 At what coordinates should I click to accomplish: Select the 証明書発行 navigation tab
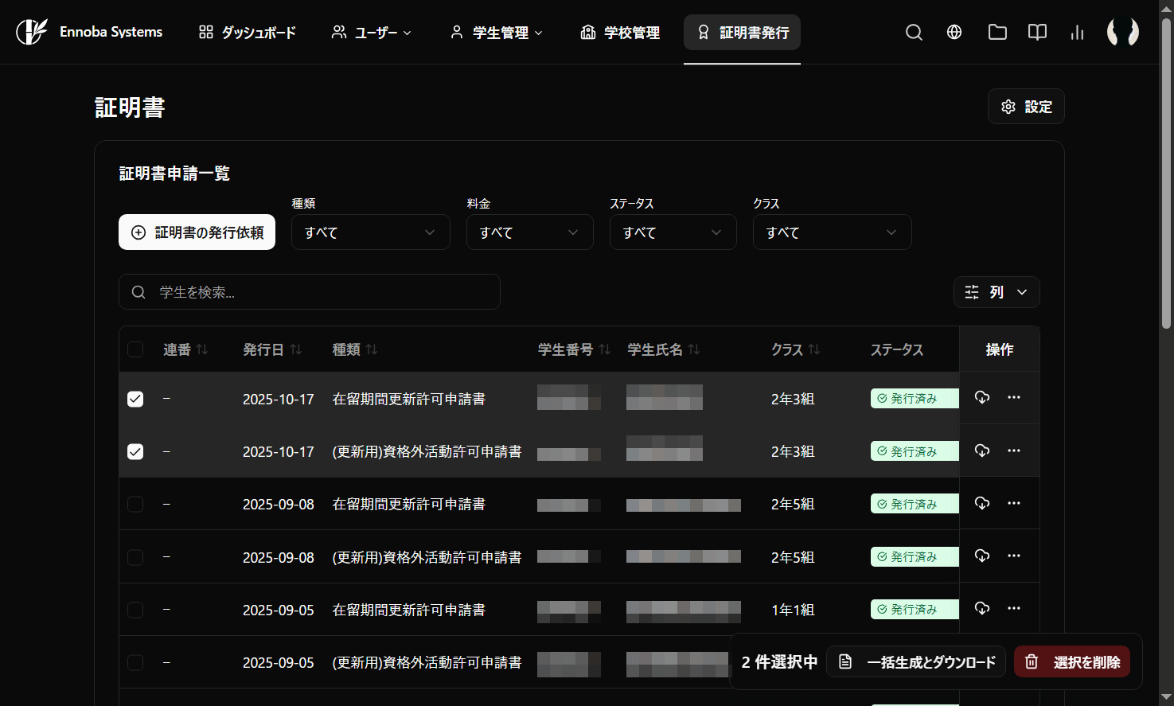click(743, 33)
